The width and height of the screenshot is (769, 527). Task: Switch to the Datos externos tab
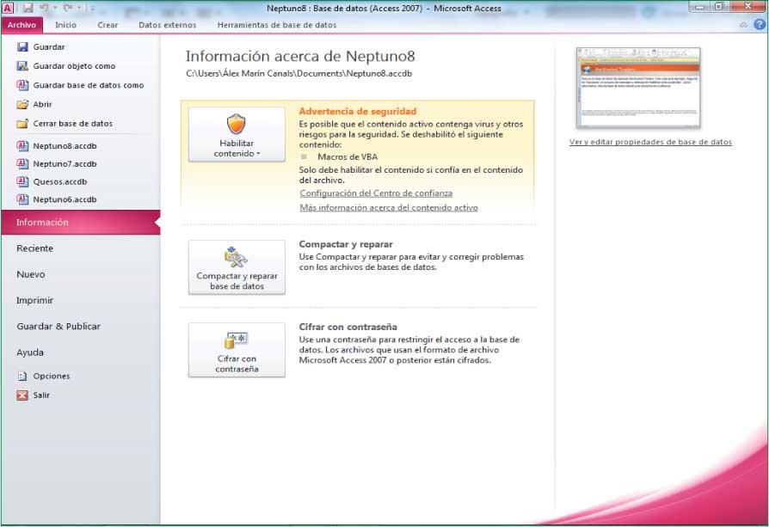point(167,25)
